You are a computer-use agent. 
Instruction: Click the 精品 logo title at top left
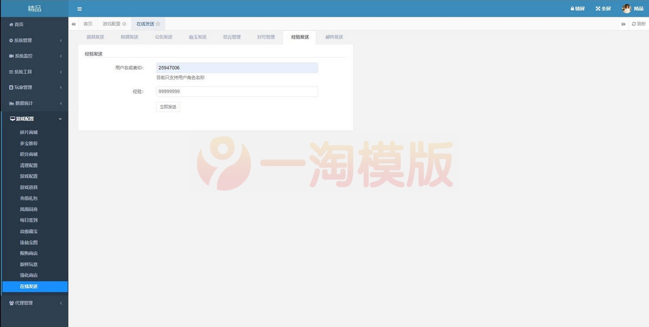[34, 9]
